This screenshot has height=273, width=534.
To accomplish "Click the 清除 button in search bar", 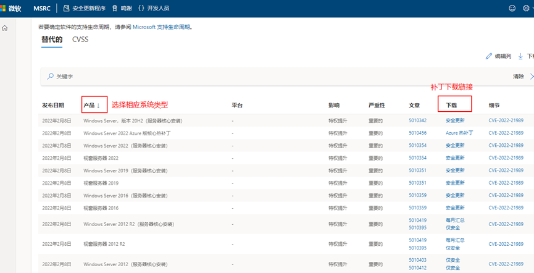I will click(518, 77).
